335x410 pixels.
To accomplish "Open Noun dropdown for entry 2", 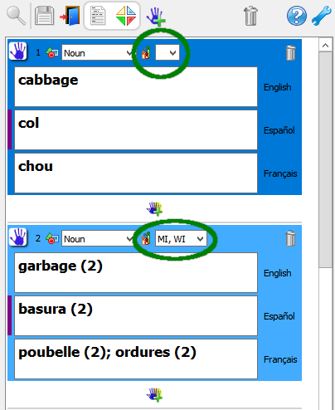I will pos(97,238).
